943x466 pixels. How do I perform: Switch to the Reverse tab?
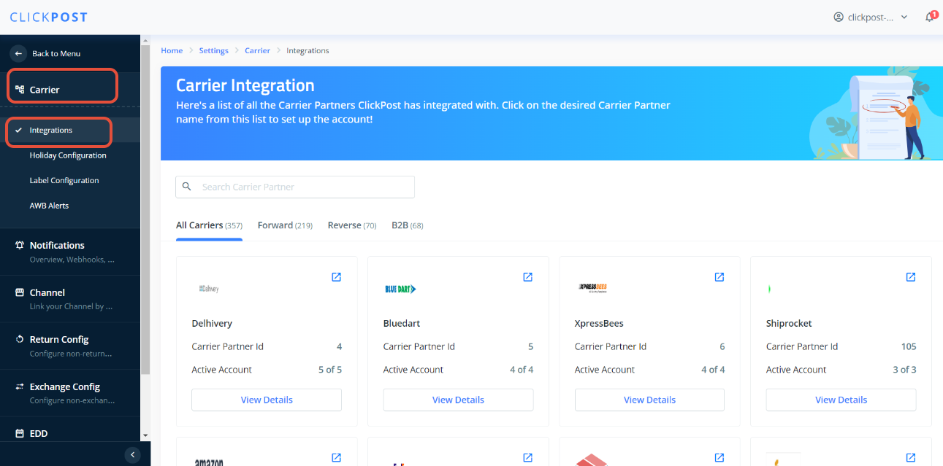coord(352,225)
